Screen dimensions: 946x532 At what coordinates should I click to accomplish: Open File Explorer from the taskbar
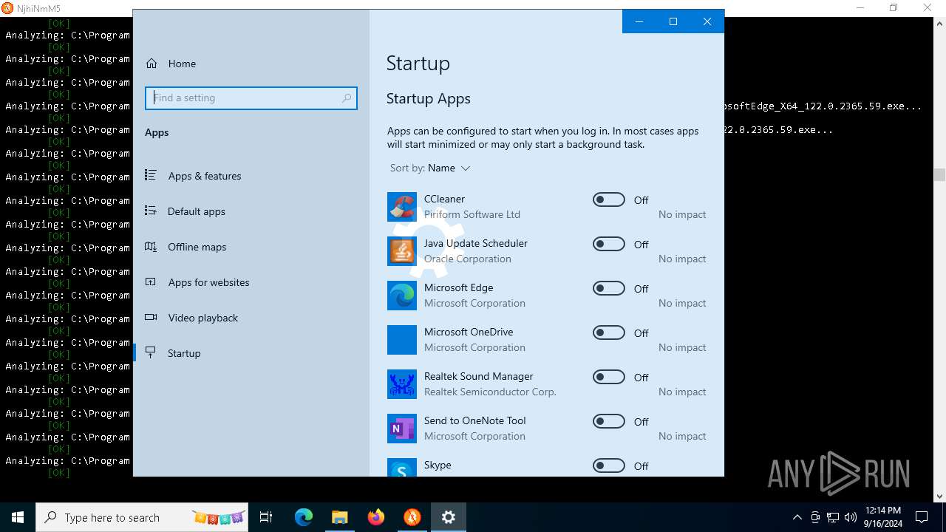[x=340, y=517]
